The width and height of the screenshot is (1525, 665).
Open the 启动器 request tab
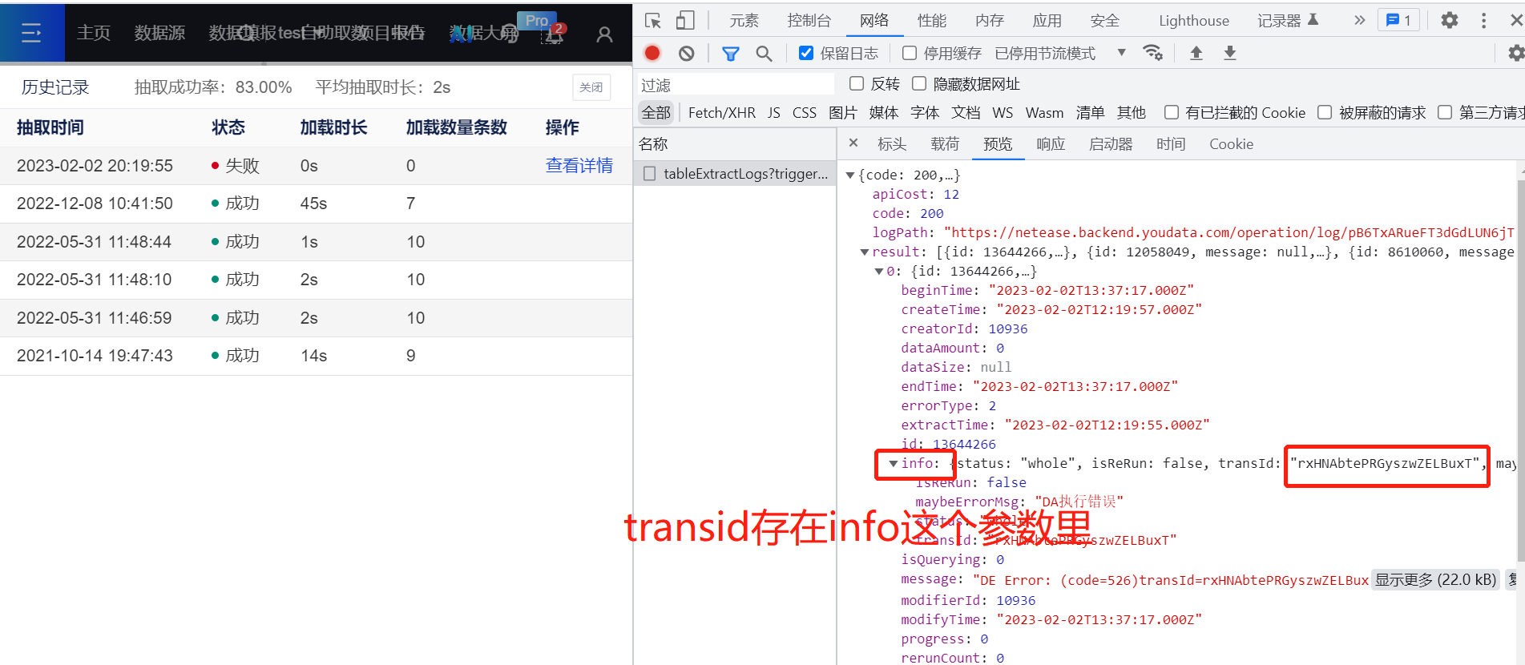[x=1111, y=143]
